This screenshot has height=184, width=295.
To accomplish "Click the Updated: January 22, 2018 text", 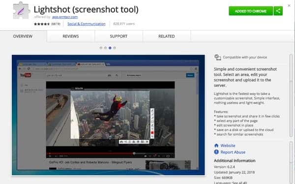I will point(234,172).
